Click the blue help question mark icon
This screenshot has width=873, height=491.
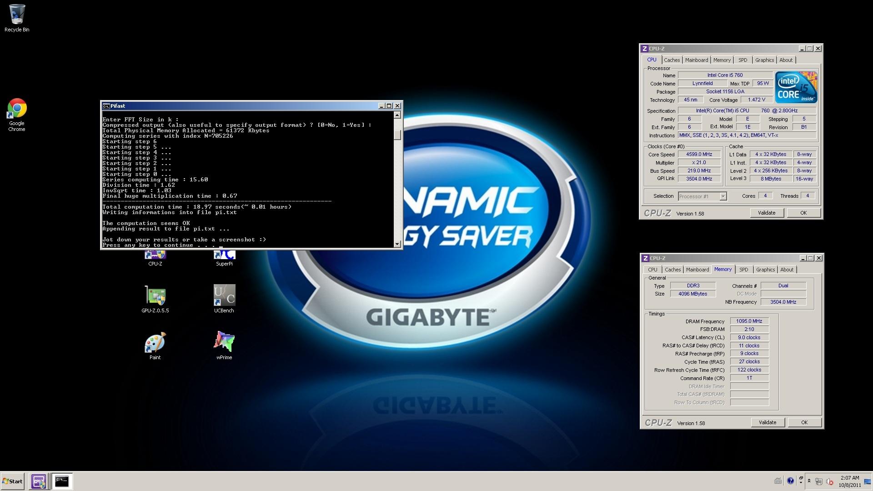(790, 481)
